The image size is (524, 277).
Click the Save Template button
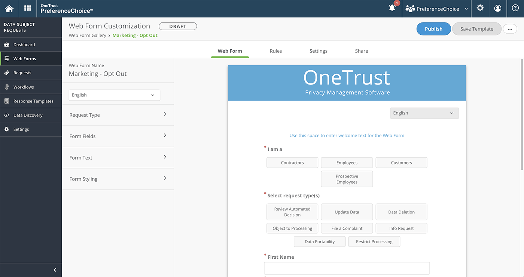tap(476, 29)
